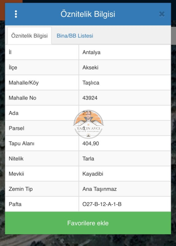
Task: Click the Ada row label
Action: pos(14,113)
